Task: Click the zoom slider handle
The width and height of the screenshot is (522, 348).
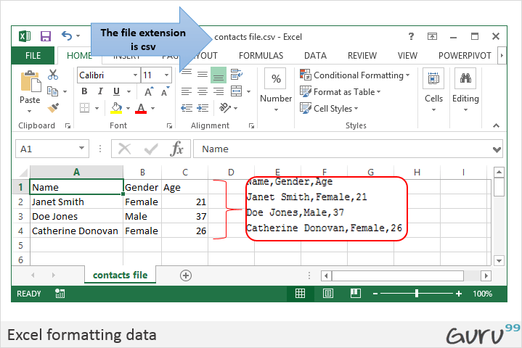Action: click(x=416, y=294)
